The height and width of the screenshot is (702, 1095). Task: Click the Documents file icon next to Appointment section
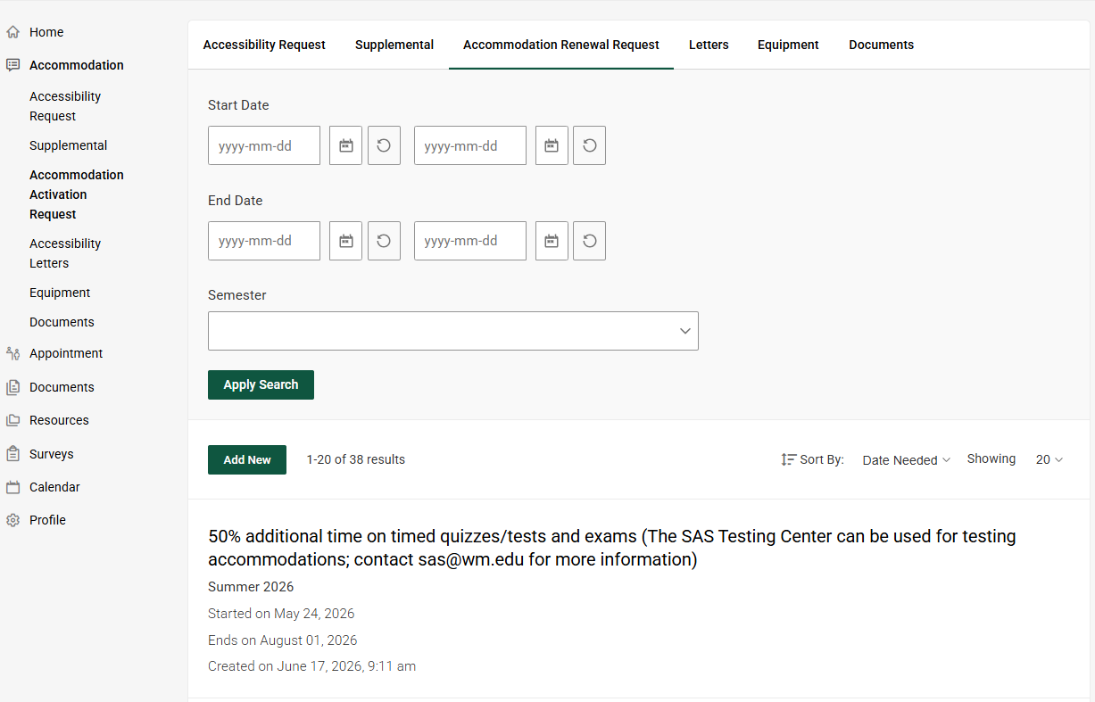pyautogui.click(x=12, y=387)
